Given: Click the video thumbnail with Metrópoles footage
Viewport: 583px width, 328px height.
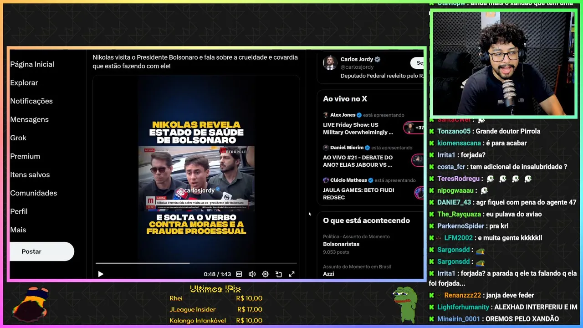Looking at the screenshot, I should pyautogui.click(x=196, y=178).
